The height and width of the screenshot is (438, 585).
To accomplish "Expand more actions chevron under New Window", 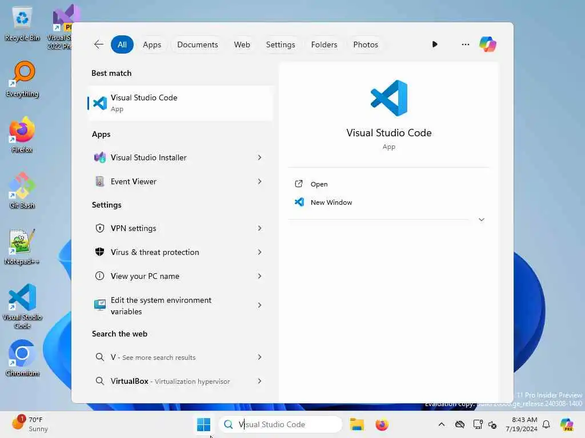I will click(481, 220).
